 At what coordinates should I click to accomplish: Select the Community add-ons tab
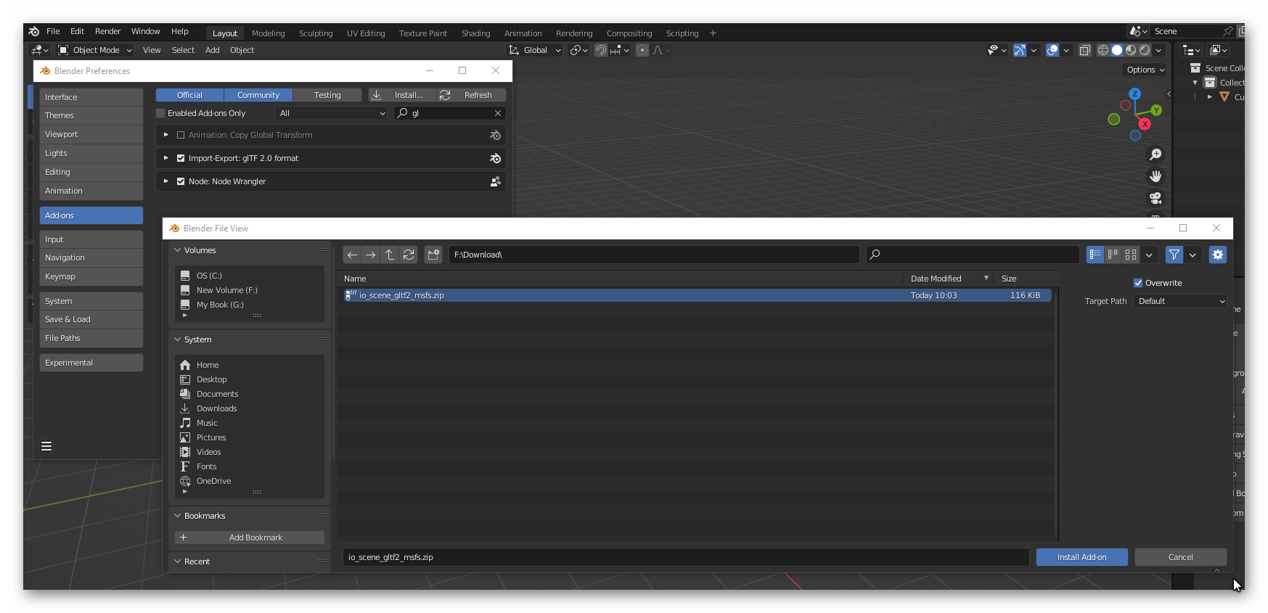coord(258,95)
